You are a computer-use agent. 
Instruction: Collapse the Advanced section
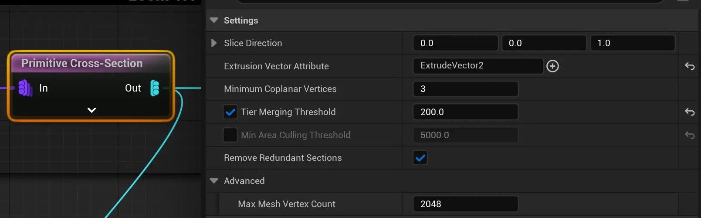pos(214,181)
